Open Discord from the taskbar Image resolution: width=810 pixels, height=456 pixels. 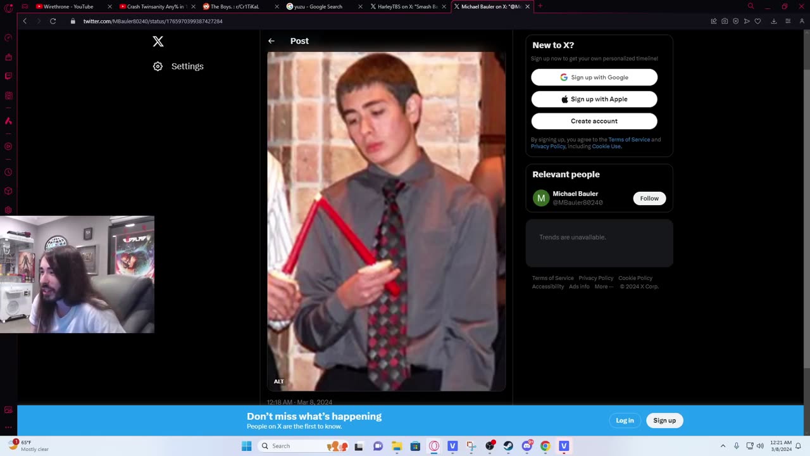pyautogui.click(x=526, y=446)
